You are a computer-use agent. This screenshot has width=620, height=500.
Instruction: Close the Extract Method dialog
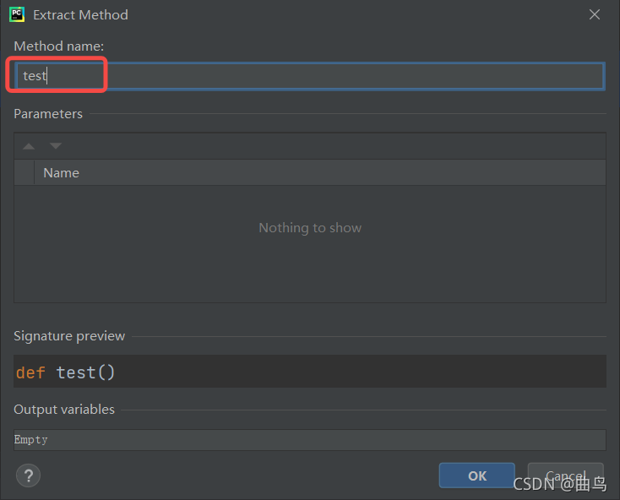tap(595, 14)
